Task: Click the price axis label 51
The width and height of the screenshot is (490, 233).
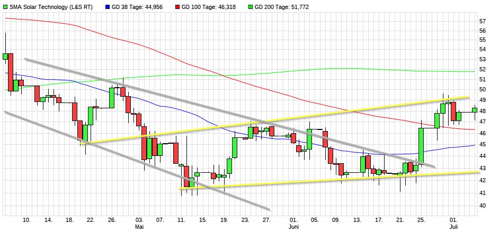Action: (x=483, y=79)
